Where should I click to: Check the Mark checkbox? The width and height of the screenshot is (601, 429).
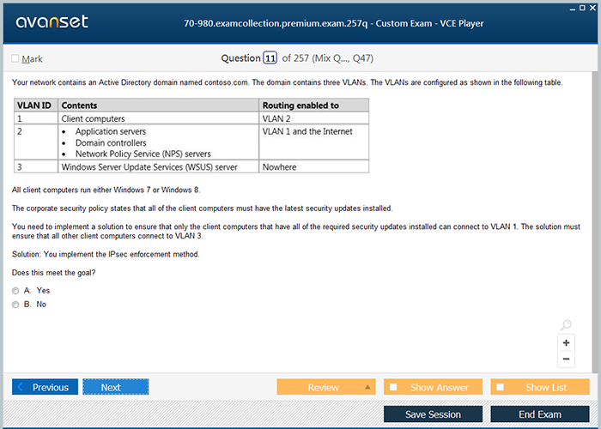coord(15,58)
